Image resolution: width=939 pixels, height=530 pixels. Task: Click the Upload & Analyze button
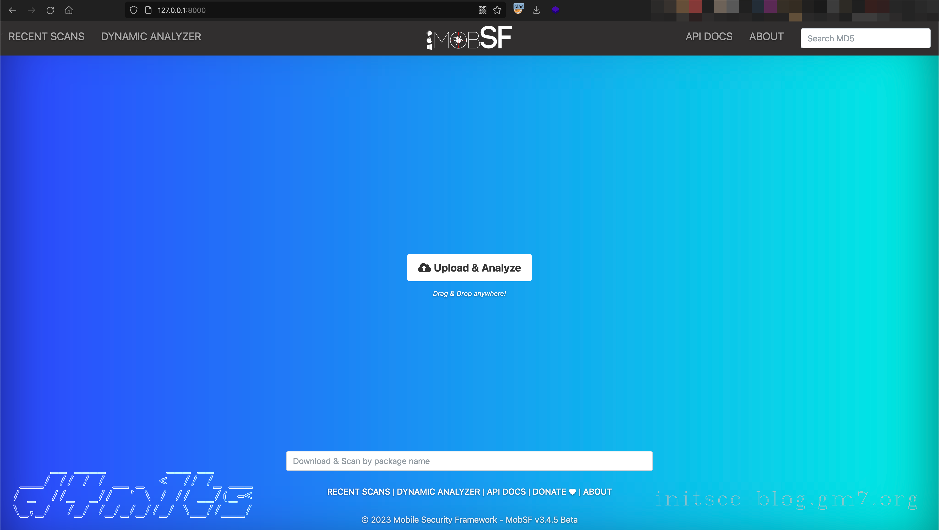click(469, 268)
